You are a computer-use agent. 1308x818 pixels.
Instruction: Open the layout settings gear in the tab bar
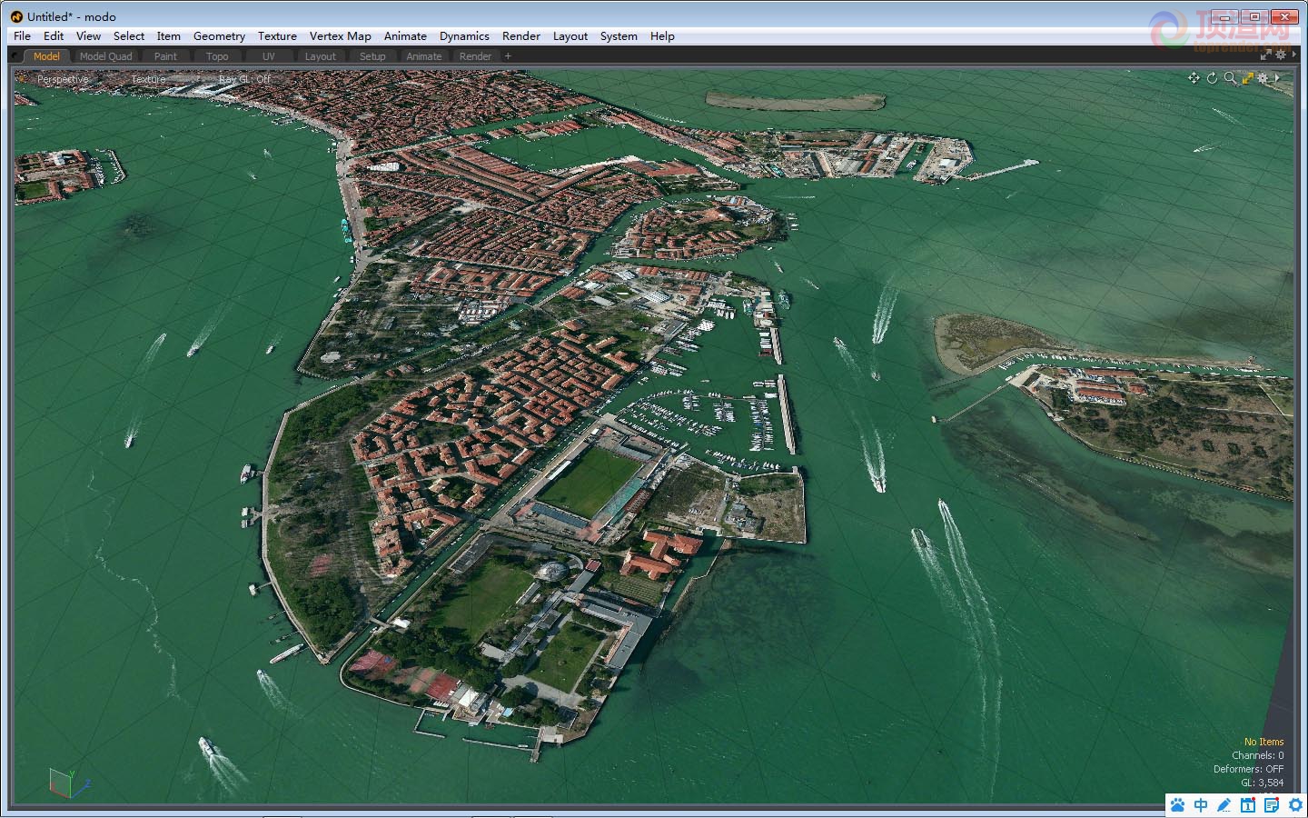1281,55
